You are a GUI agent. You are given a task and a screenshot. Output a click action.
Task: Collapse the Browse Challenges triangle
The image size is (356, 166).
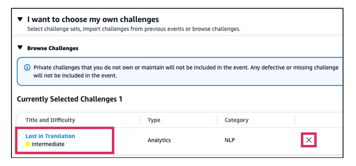coord(20,48)
